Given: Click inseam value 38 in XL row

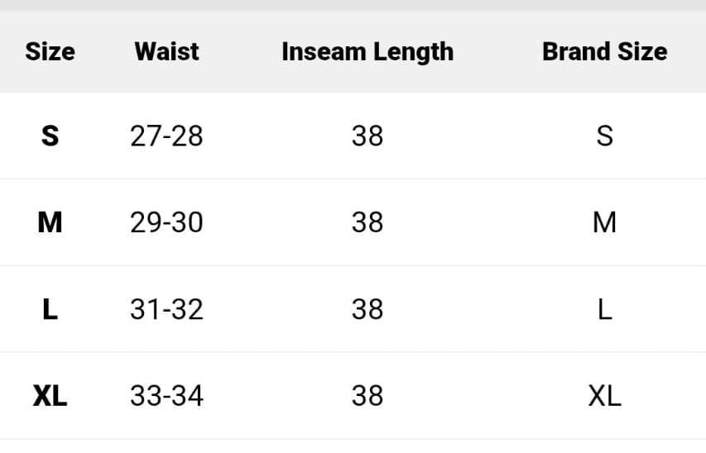Looking at the screenshot, I should (x=367, y=396).
